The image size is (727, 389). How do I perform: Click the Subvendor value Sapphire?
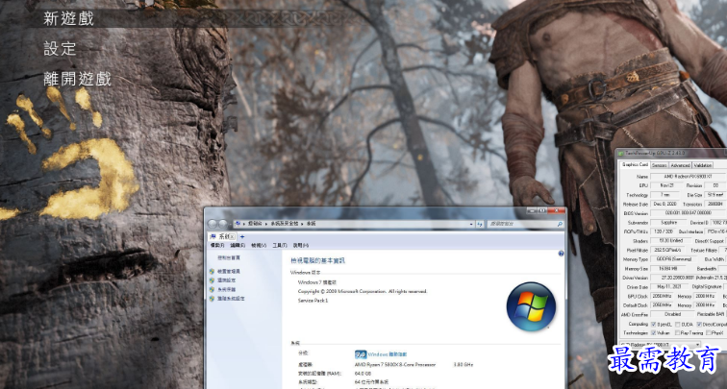pos(668,222)
